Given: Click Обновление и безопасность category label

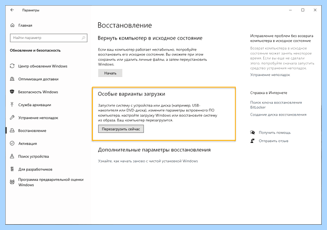Looking at the screenshot, I should [x=35, y=50].
